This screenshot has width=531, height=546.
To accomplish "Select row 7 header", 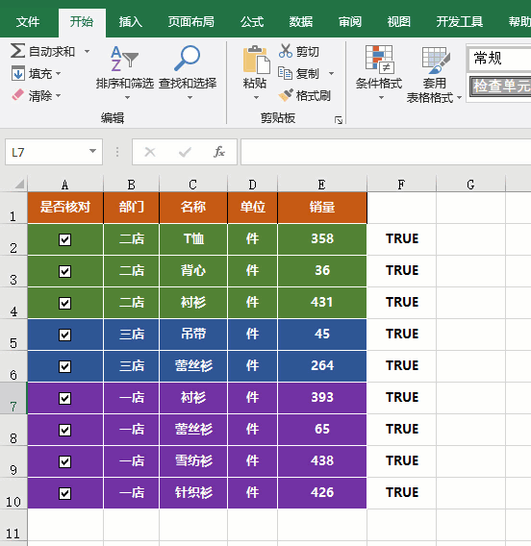I will coord(13,398).
